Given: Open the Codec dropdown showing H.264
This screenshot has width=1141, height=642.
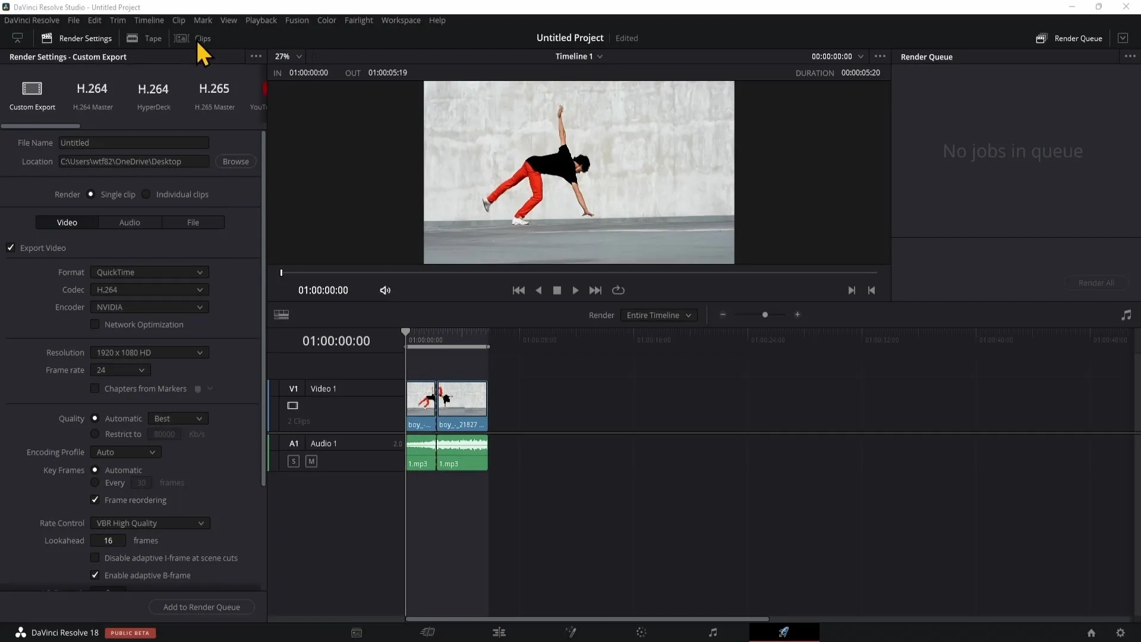Looking at the screenshot, I should tap(150, 289).
